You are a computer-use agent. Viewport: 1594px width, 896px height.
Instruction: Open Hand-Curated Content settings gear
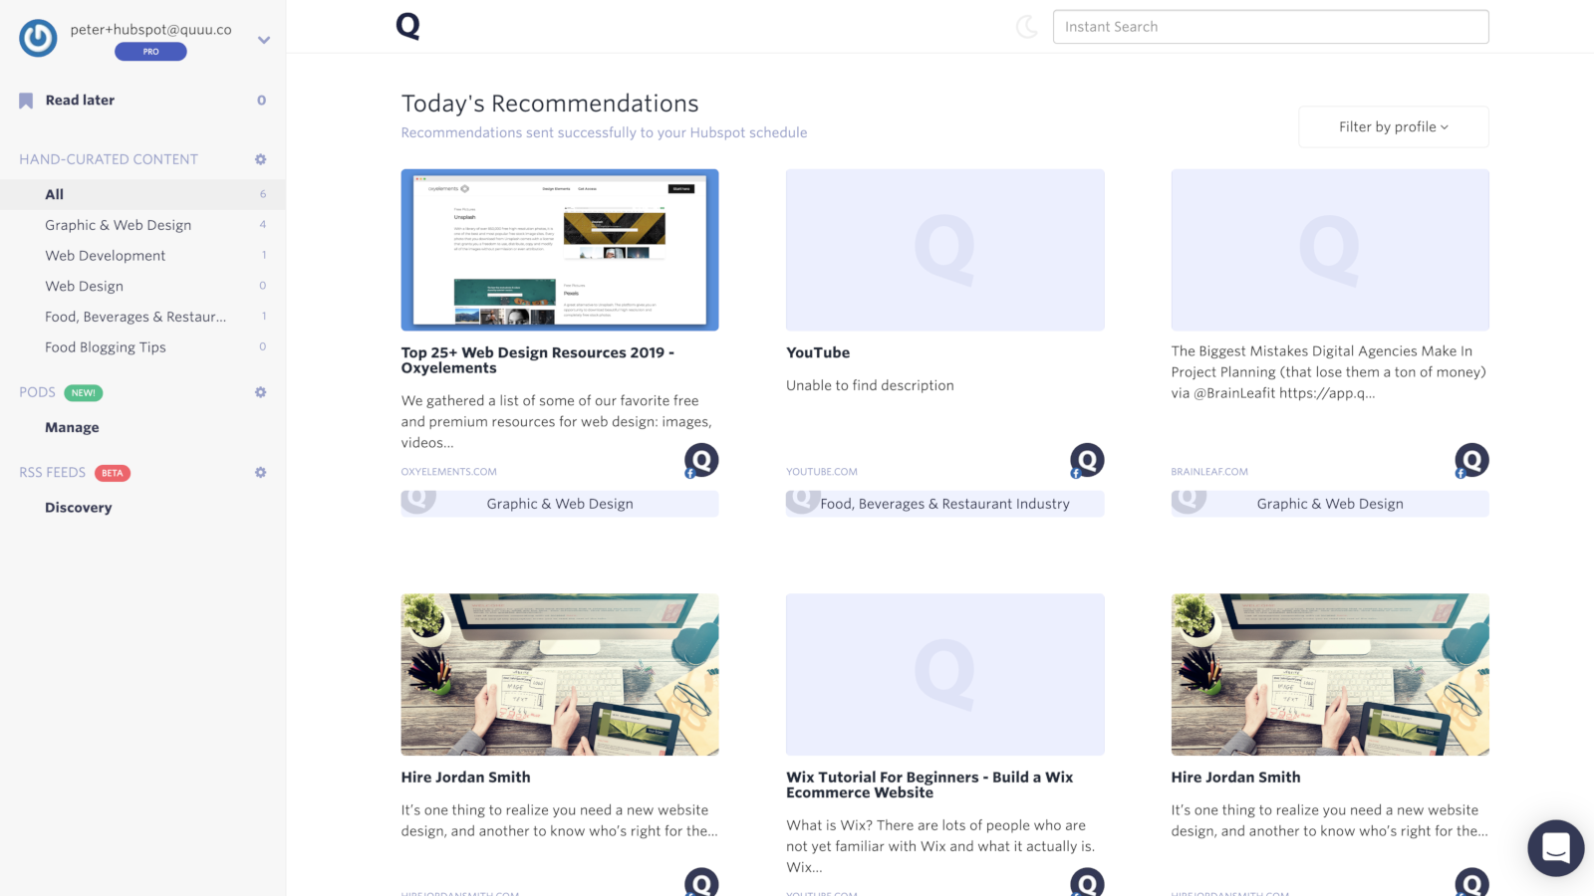(261, 159)
